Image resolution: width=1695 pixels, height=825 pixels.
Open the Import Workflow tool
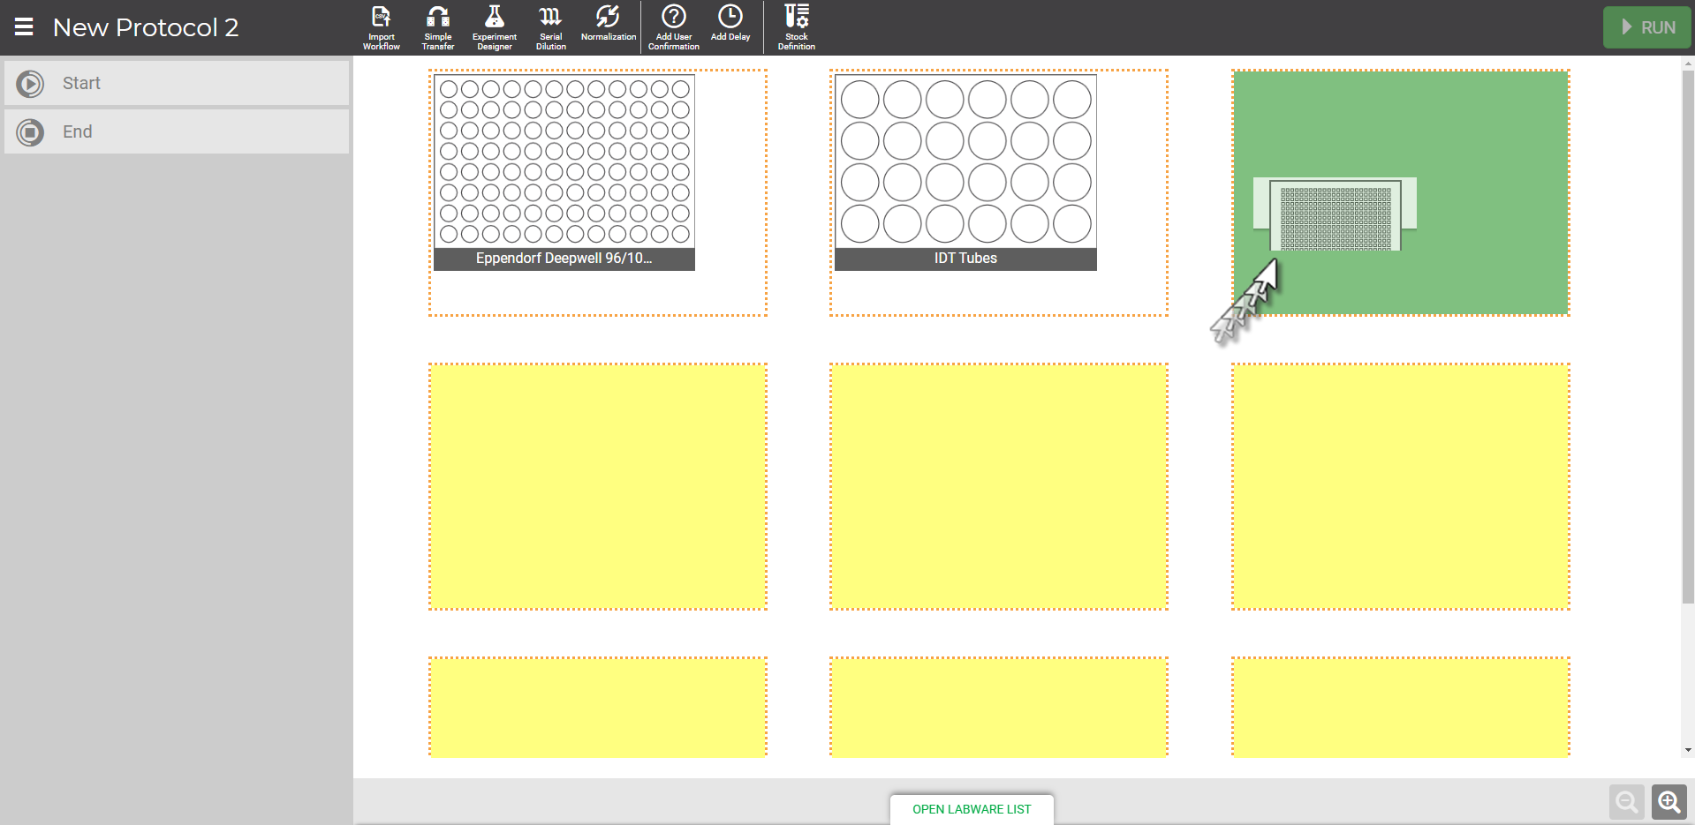(x=382, y=27)
